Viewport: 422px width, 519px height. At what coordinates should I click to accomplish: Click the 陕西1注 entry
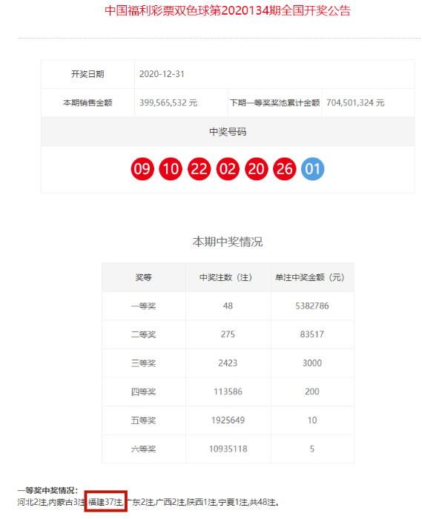[x=202, y=502]
